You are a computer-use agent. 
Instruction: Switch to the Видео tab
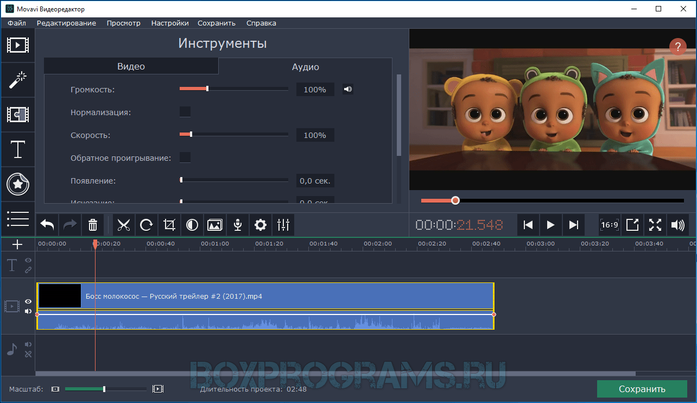[131, 66]
